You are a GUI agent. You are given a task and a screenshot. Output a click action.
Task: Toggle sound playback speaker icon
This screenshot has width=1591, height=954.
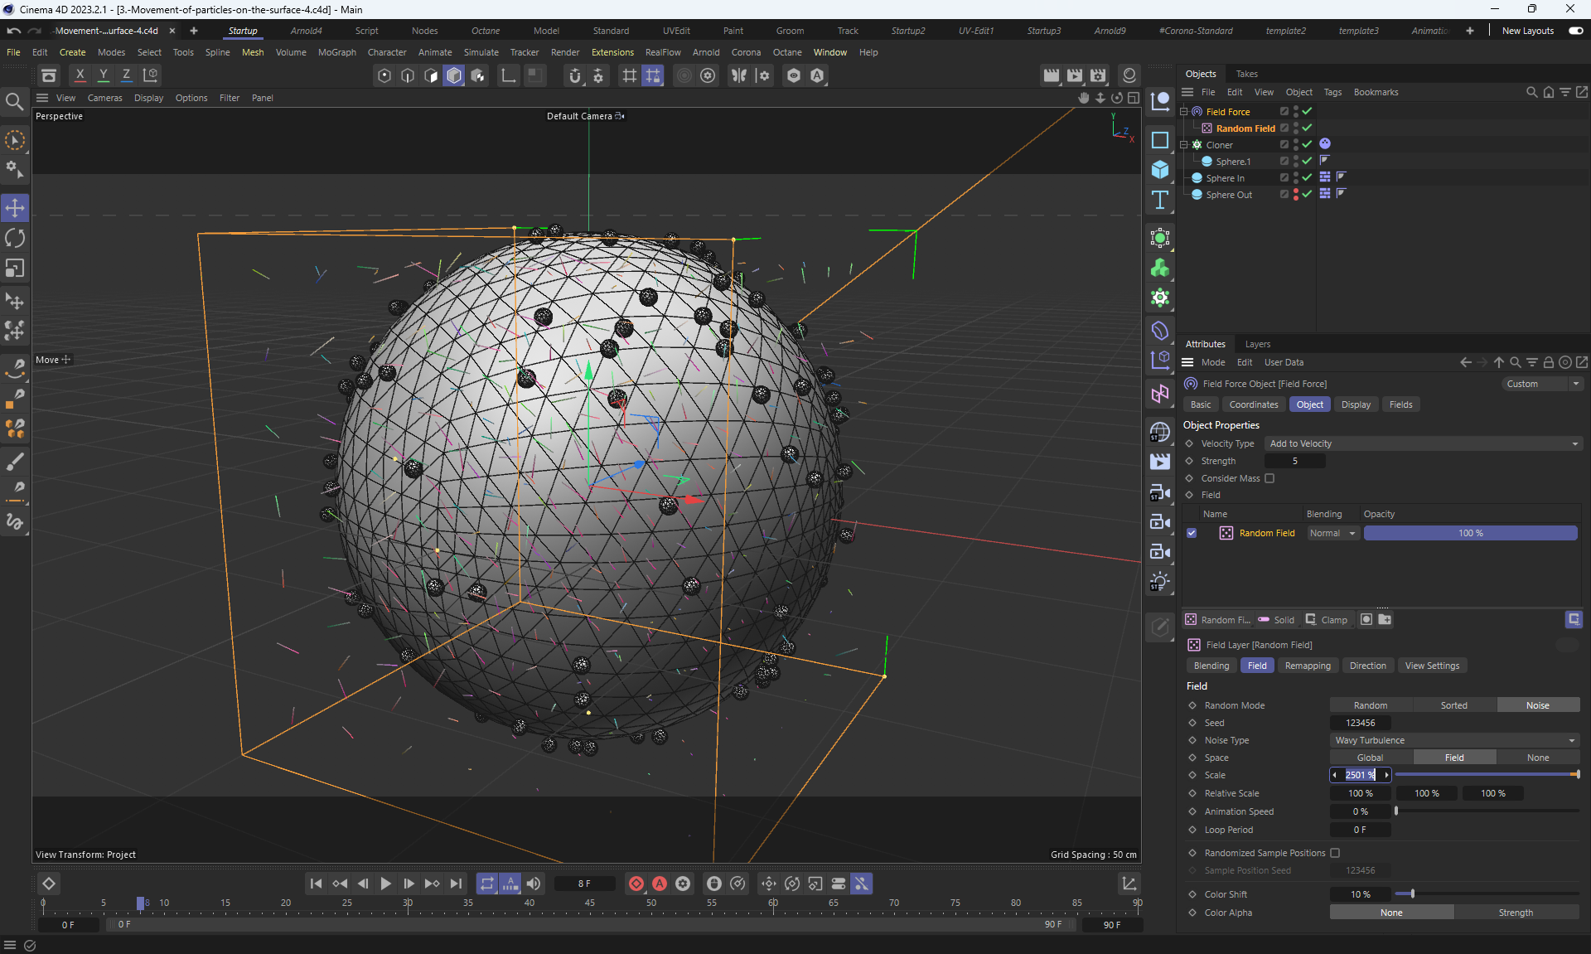click(534, 884)
